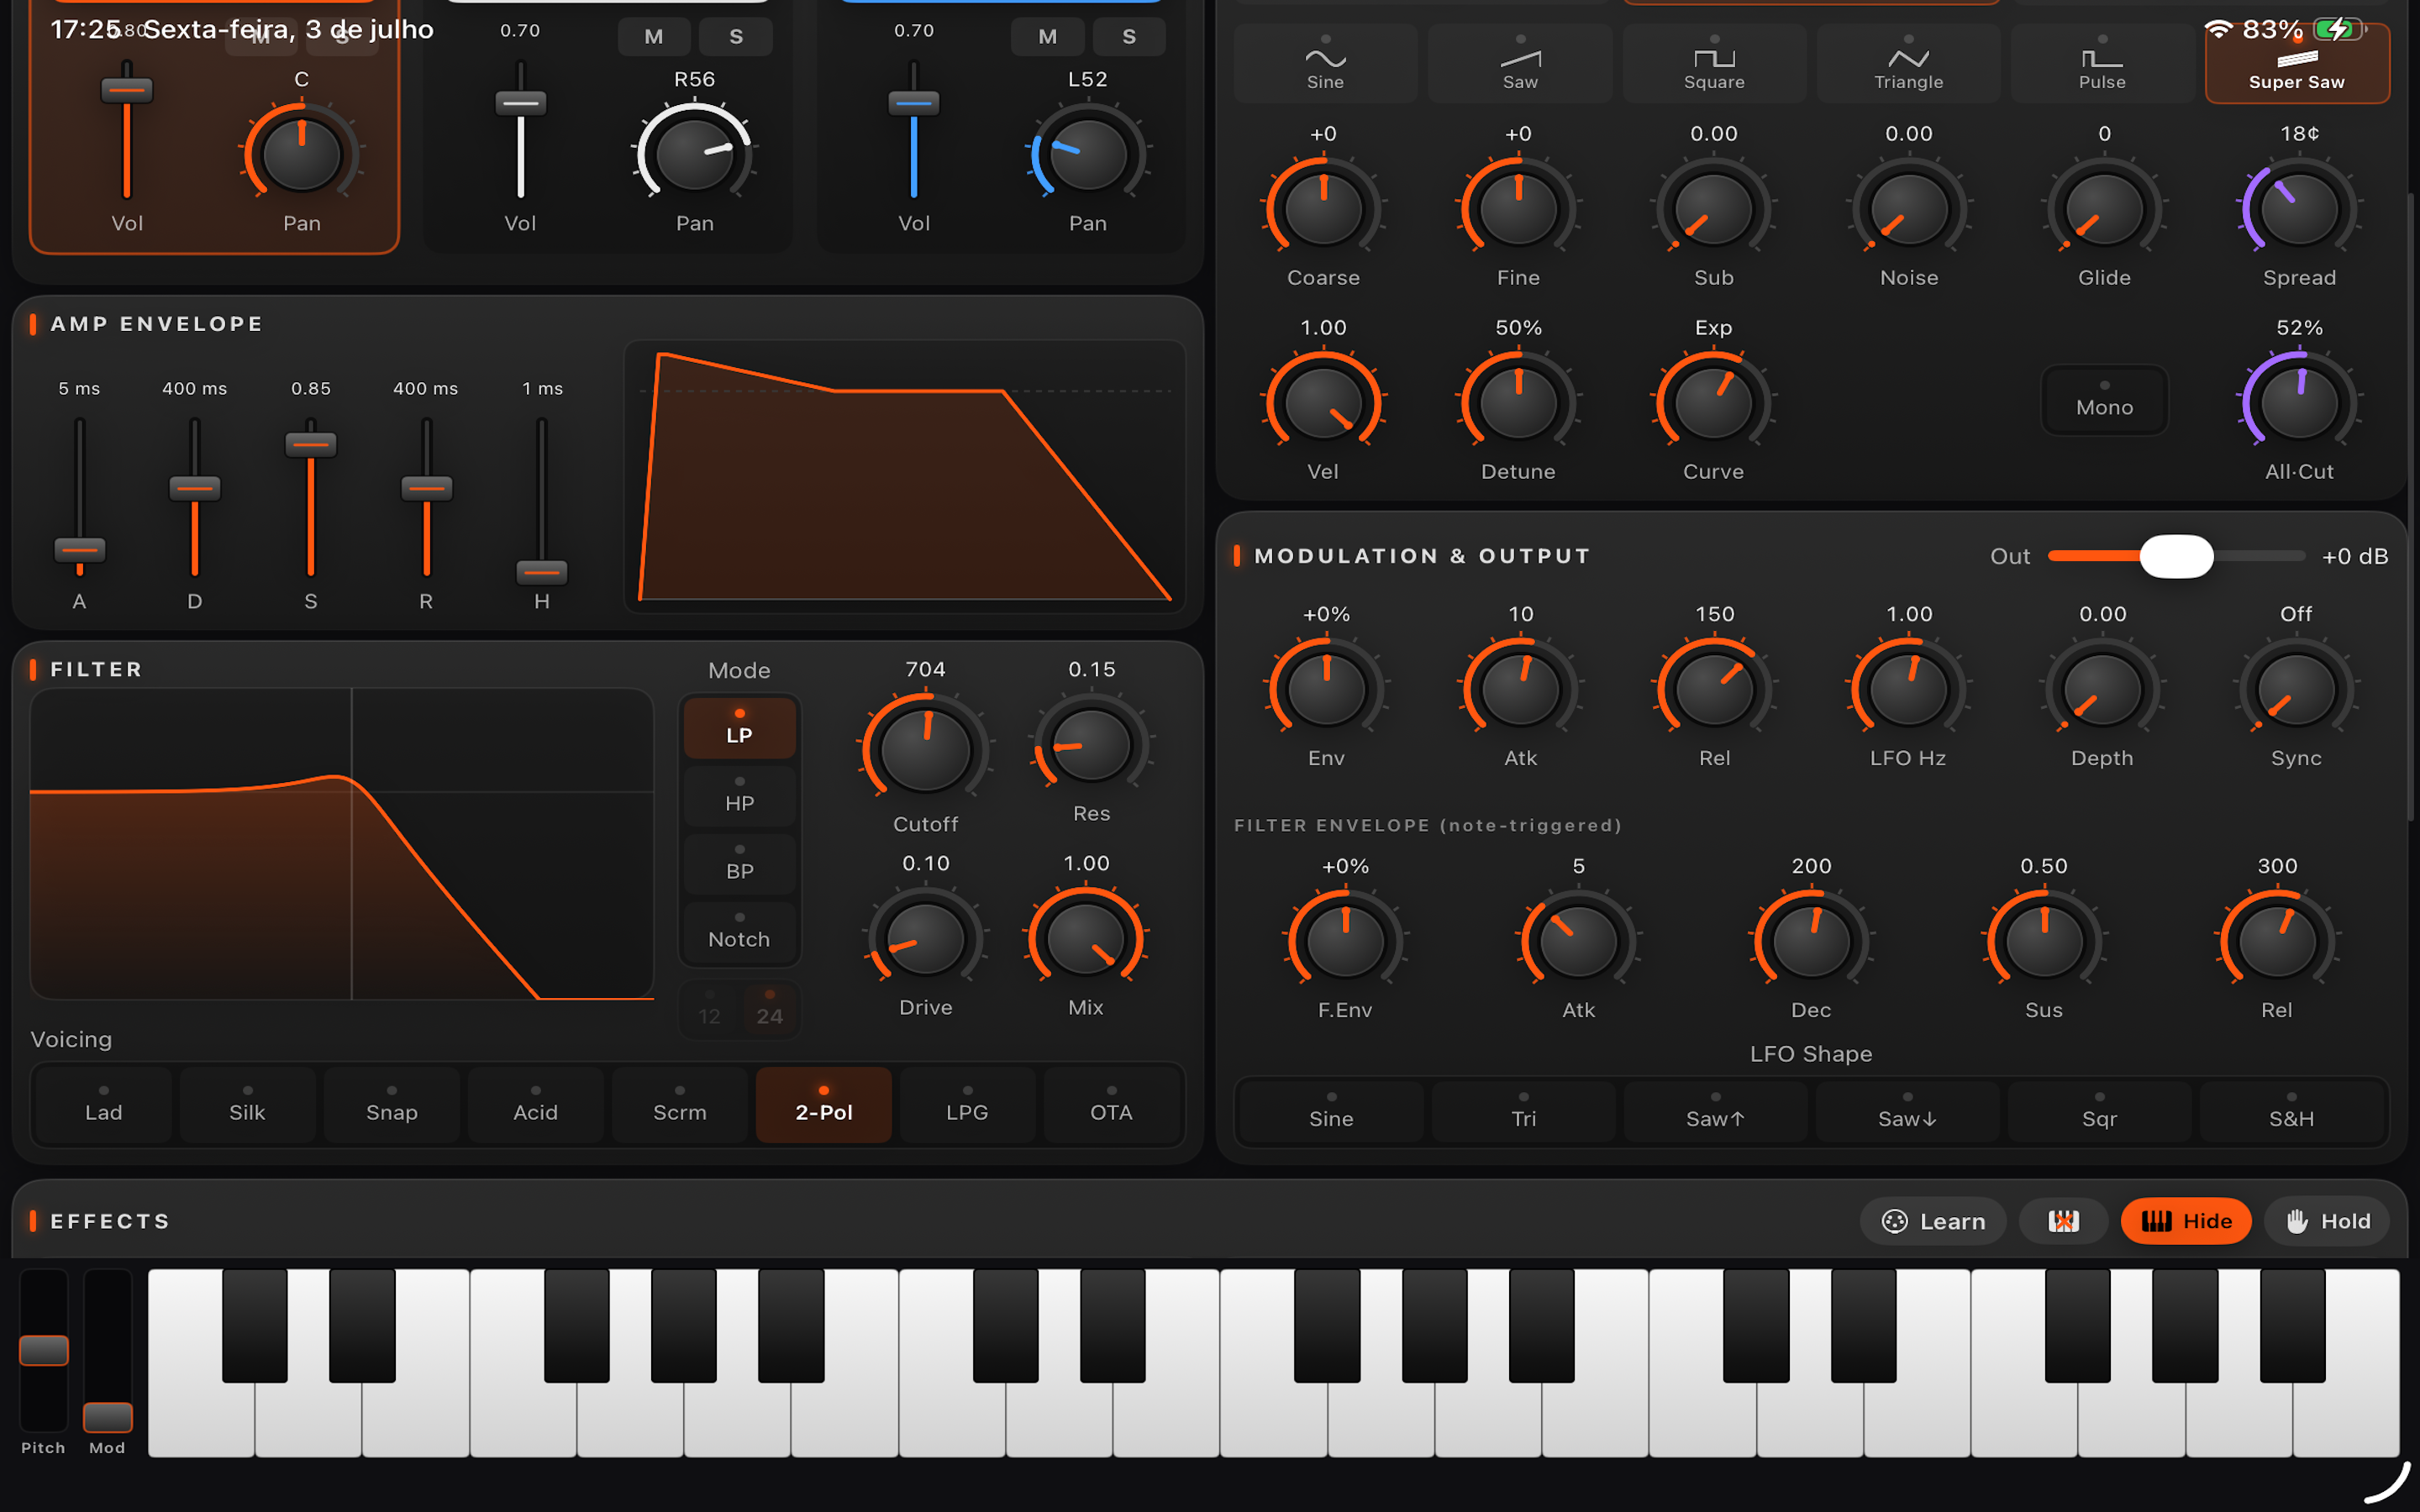Click the Curve knob
This screenshot has width=2420, height=1512.
(1713, 402)
